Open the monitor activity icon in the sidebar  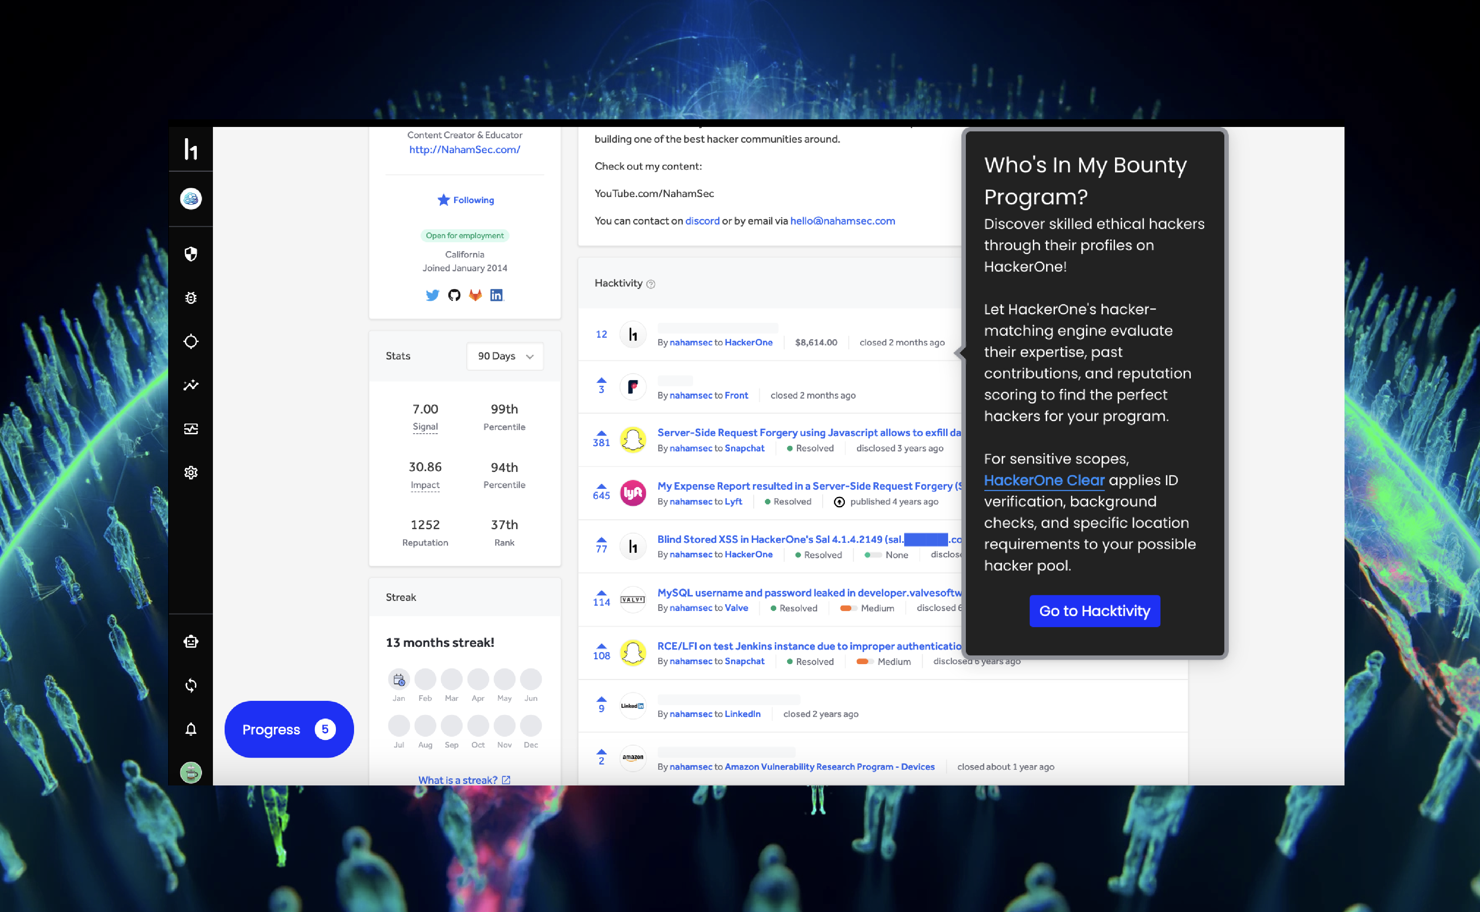pos(191,429)
